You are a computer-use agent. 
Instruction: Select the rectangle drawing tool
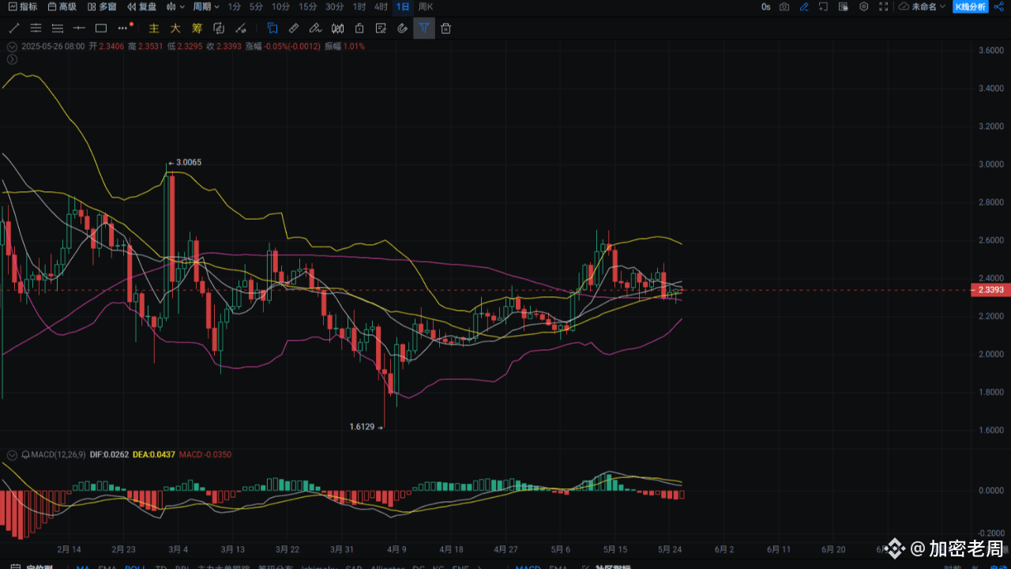coord(100,28)
